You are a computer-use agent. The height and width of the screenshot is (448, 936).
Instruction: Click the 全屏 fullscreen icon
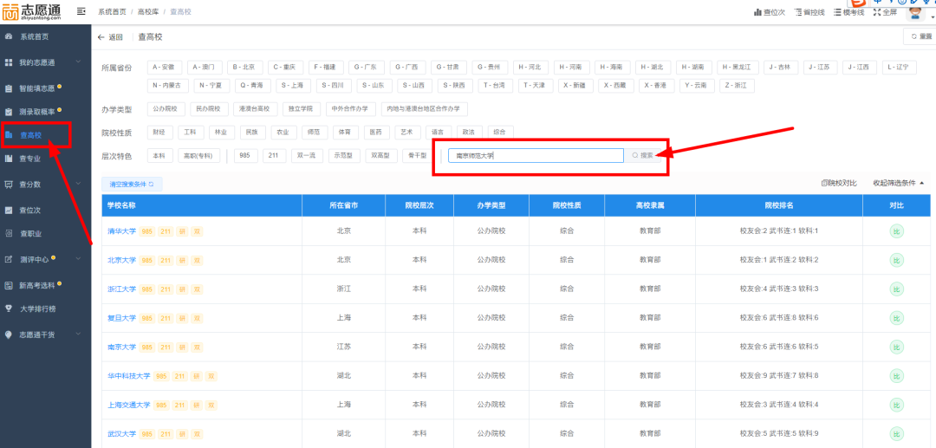coord(876,12)
